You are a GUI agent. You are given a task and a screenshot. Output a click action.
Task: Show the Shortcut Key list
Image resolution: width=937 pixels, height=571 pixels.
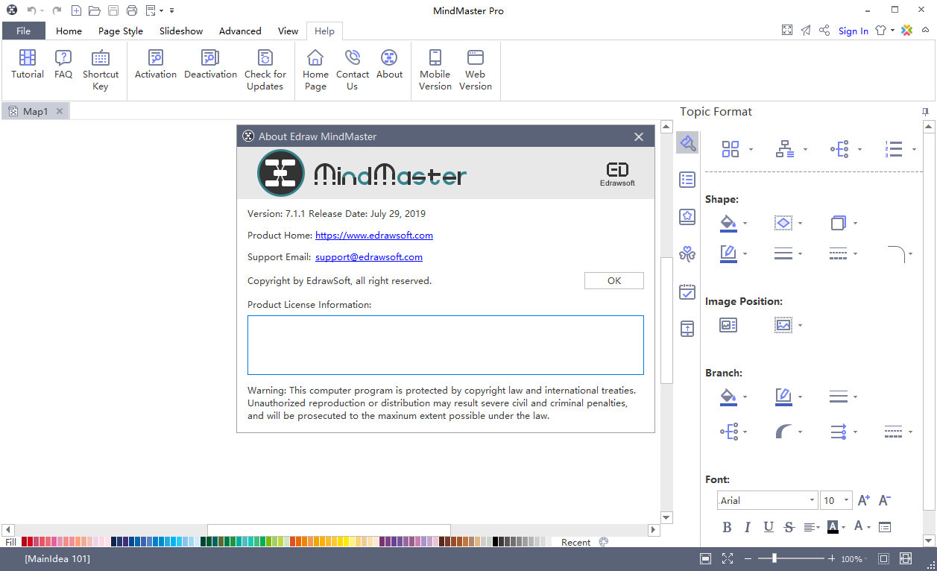(101, 70)
